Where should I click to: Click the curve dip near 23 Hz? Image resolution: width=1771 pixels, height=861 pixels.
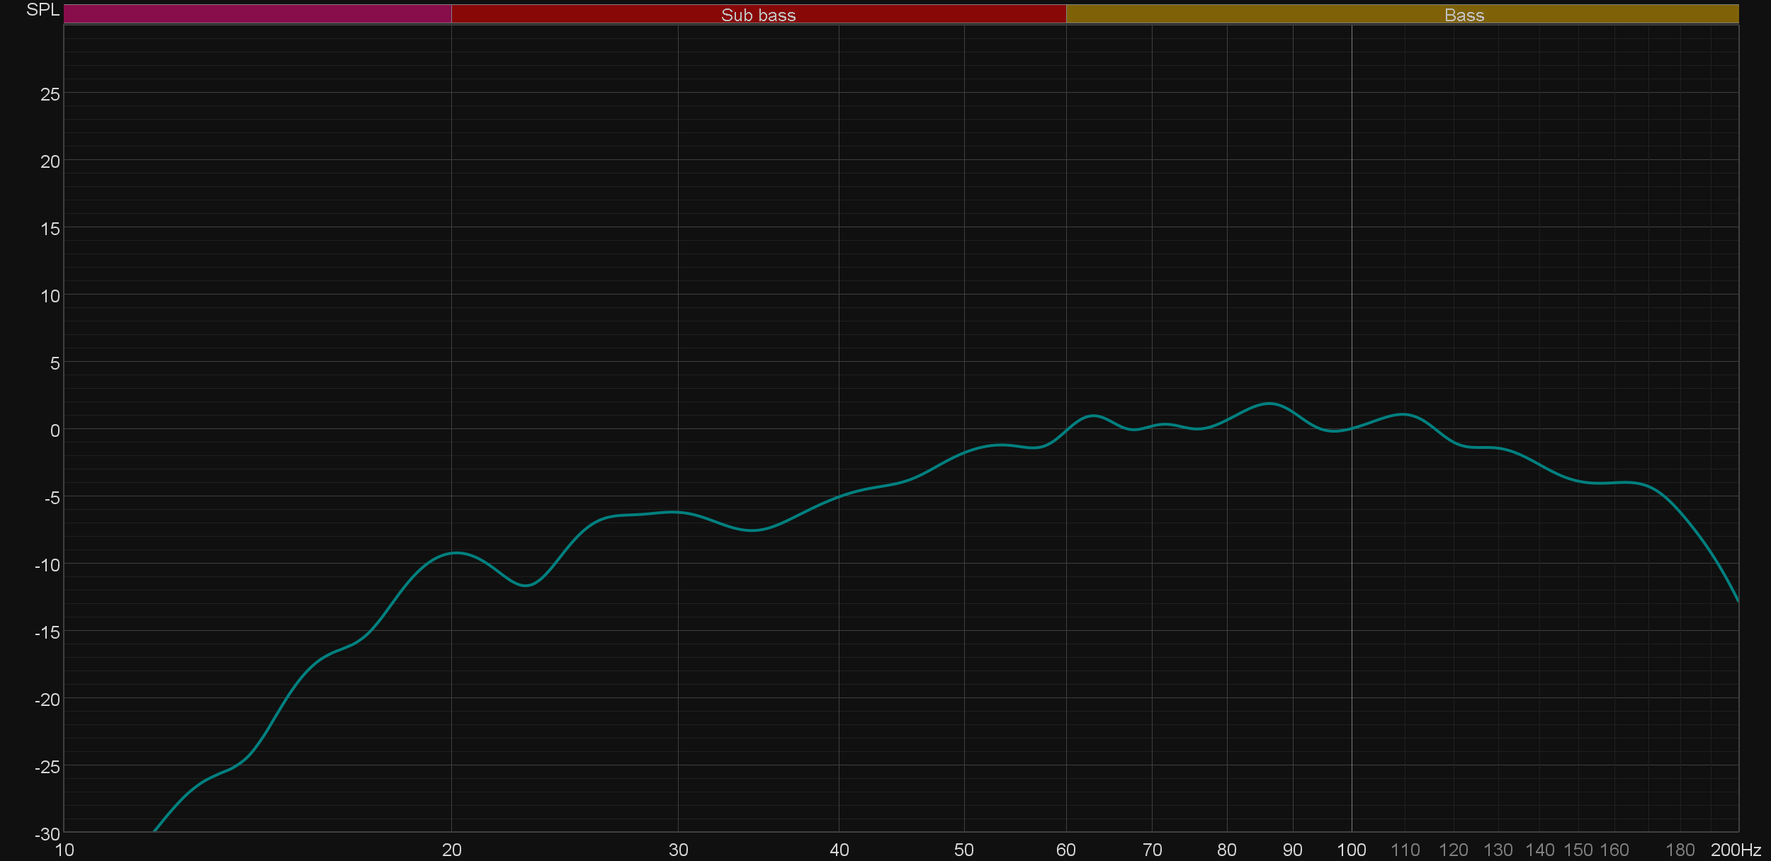525,586
